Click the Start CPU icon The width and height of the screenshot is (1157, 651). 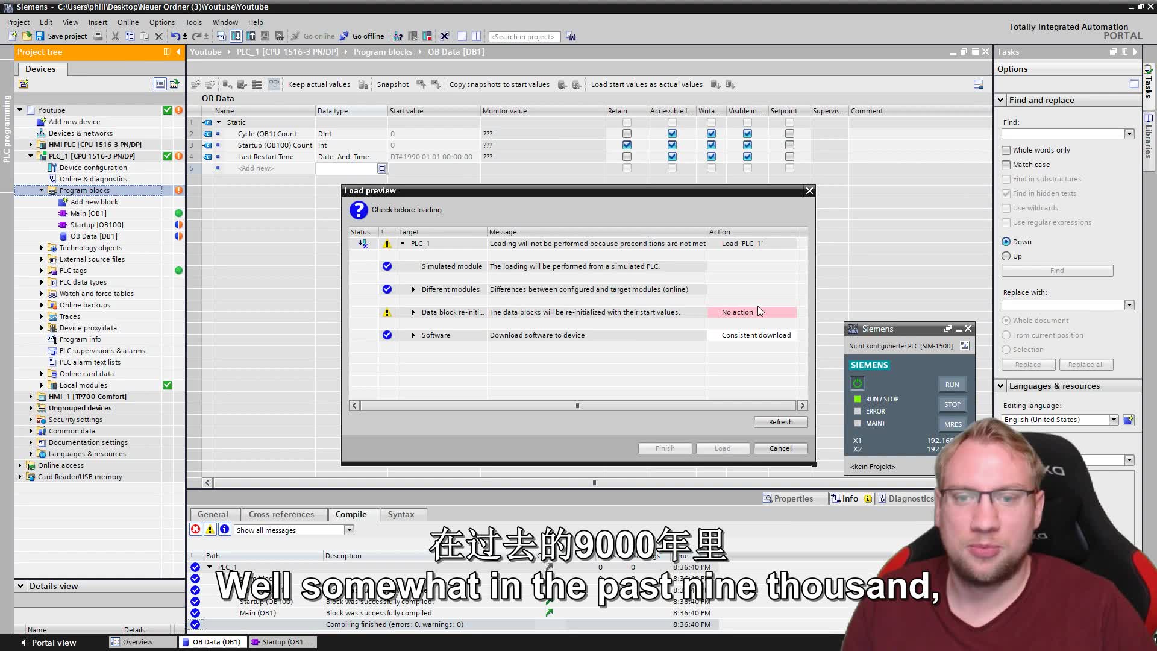coord(413,36)
